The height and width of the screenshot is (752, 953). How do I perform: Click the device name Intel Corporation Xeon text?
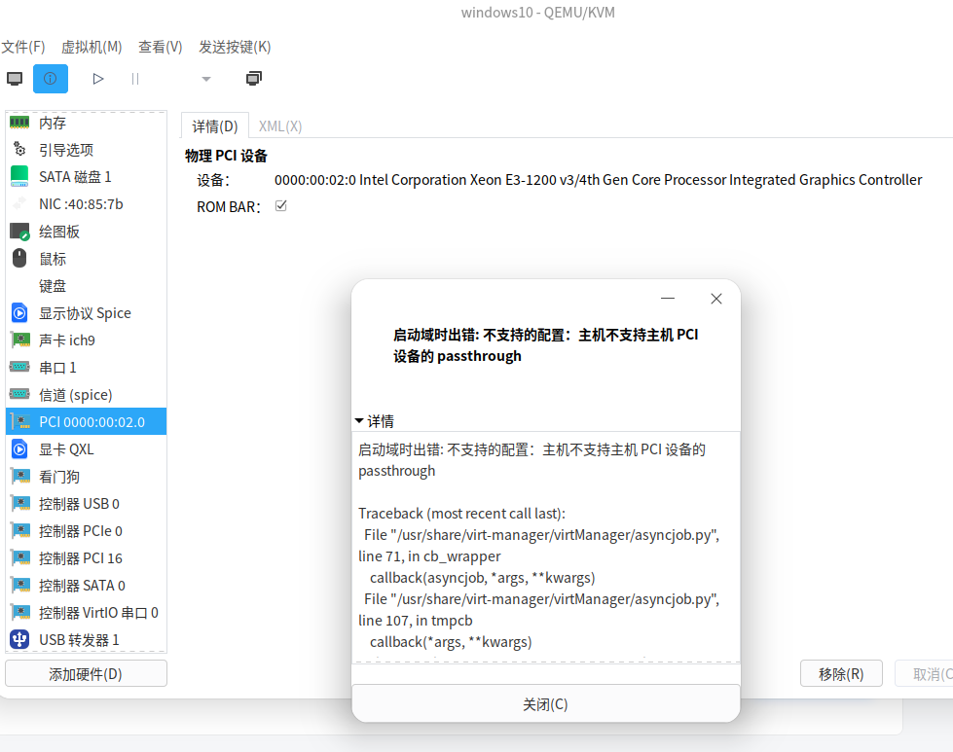598,180
